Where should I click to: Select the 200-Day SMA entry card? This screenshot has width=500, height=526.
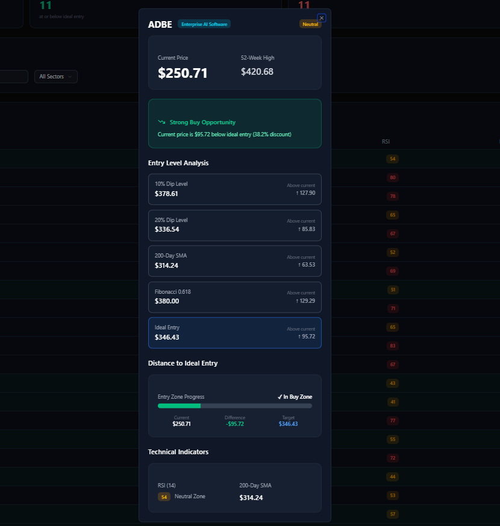[x=234, y=261]
